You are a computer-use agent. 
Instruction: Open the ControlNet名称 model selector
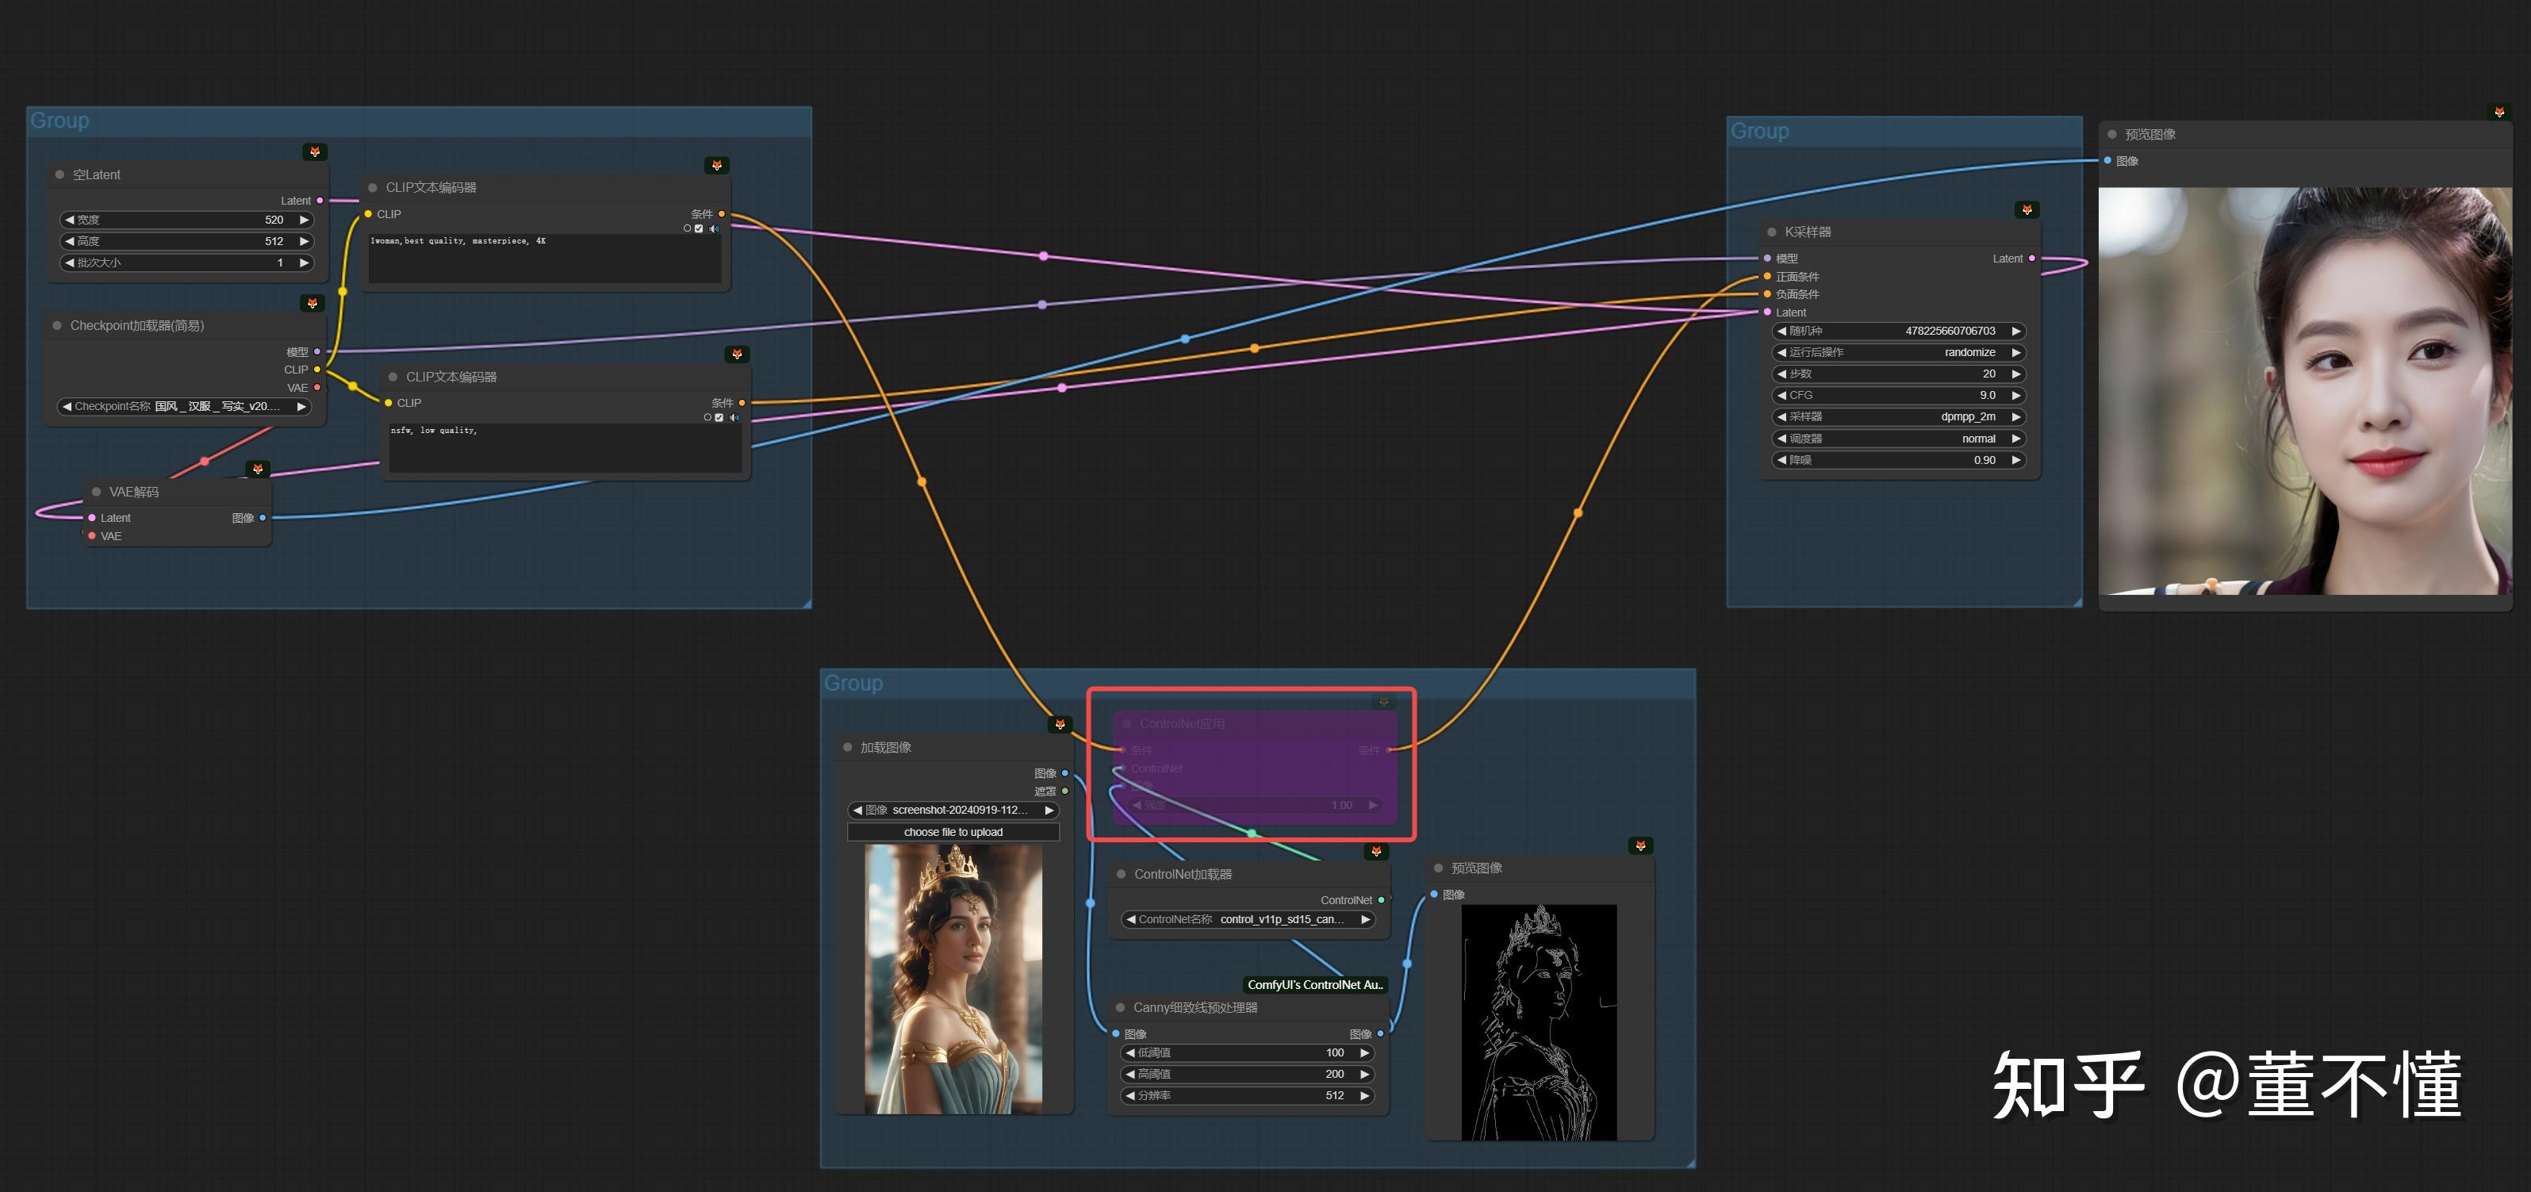(1247, 920)
